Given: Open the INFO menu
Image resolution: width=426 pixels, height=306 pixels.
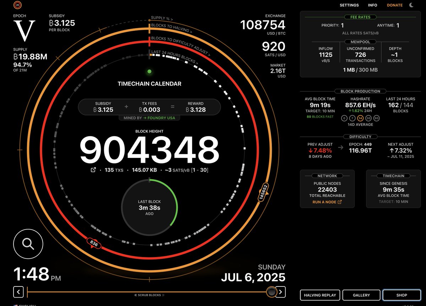Looking at the screenshot, I should (372, 5).
